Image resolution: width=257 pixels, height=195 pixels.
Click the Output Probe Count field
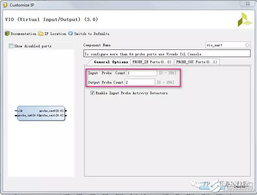pos(140,82)
